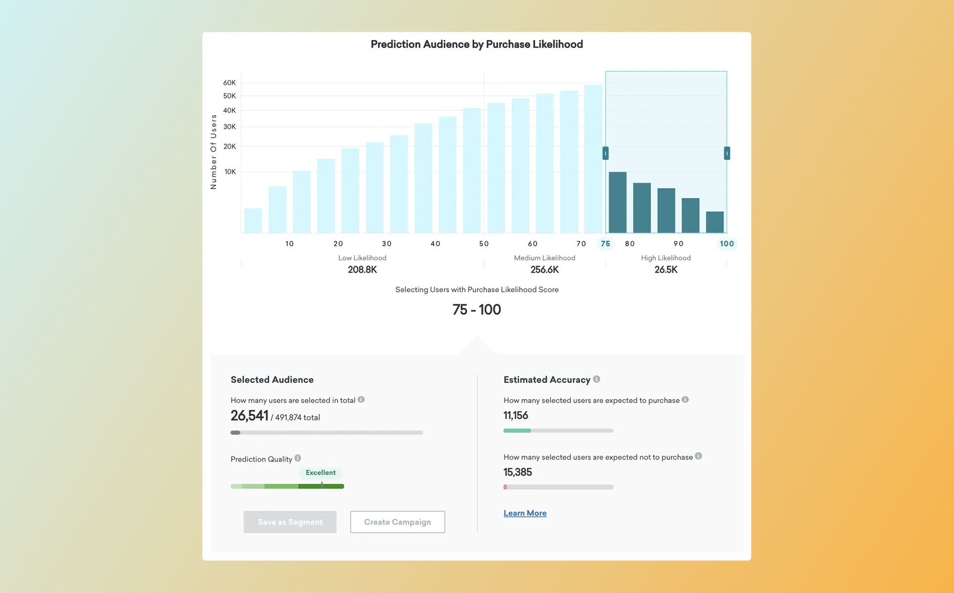Click info icon next to Estimated Accuracy
The image size is (954, 593).
[597, 379]
